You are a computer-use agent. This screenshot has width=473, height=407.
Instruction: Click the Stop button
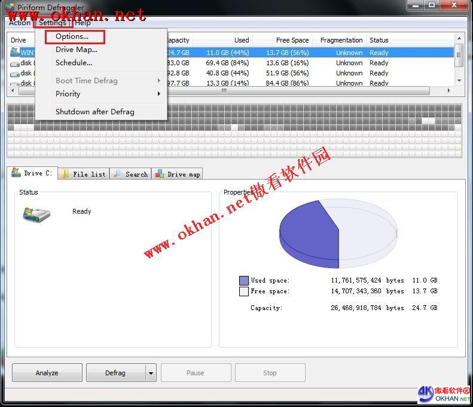point(270,373)
